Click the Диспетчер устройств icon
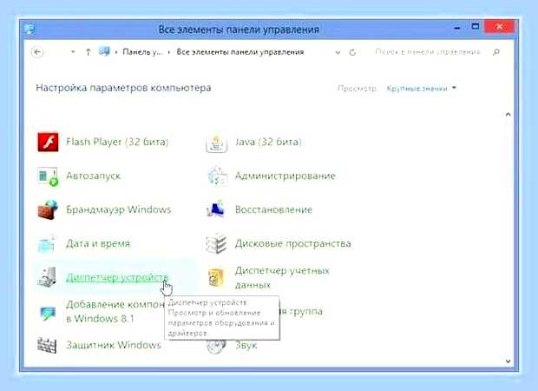This screenshot has height=391, width=538. click(x=47, y=277)
